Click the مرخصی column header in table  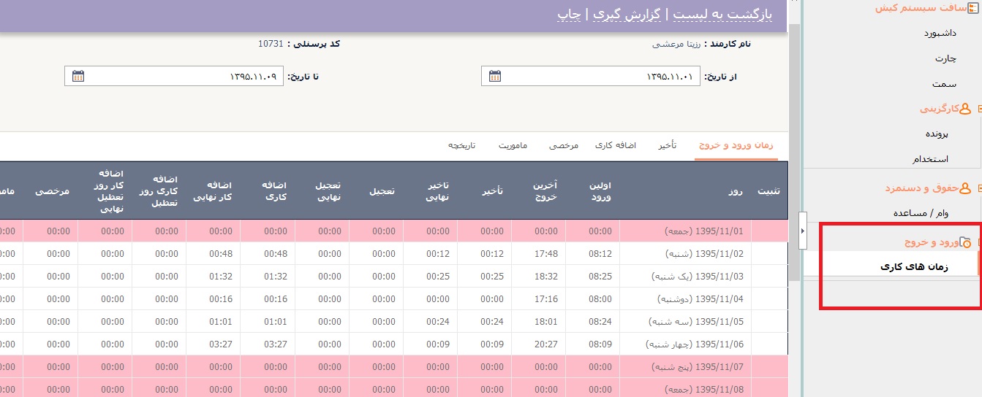52,191
